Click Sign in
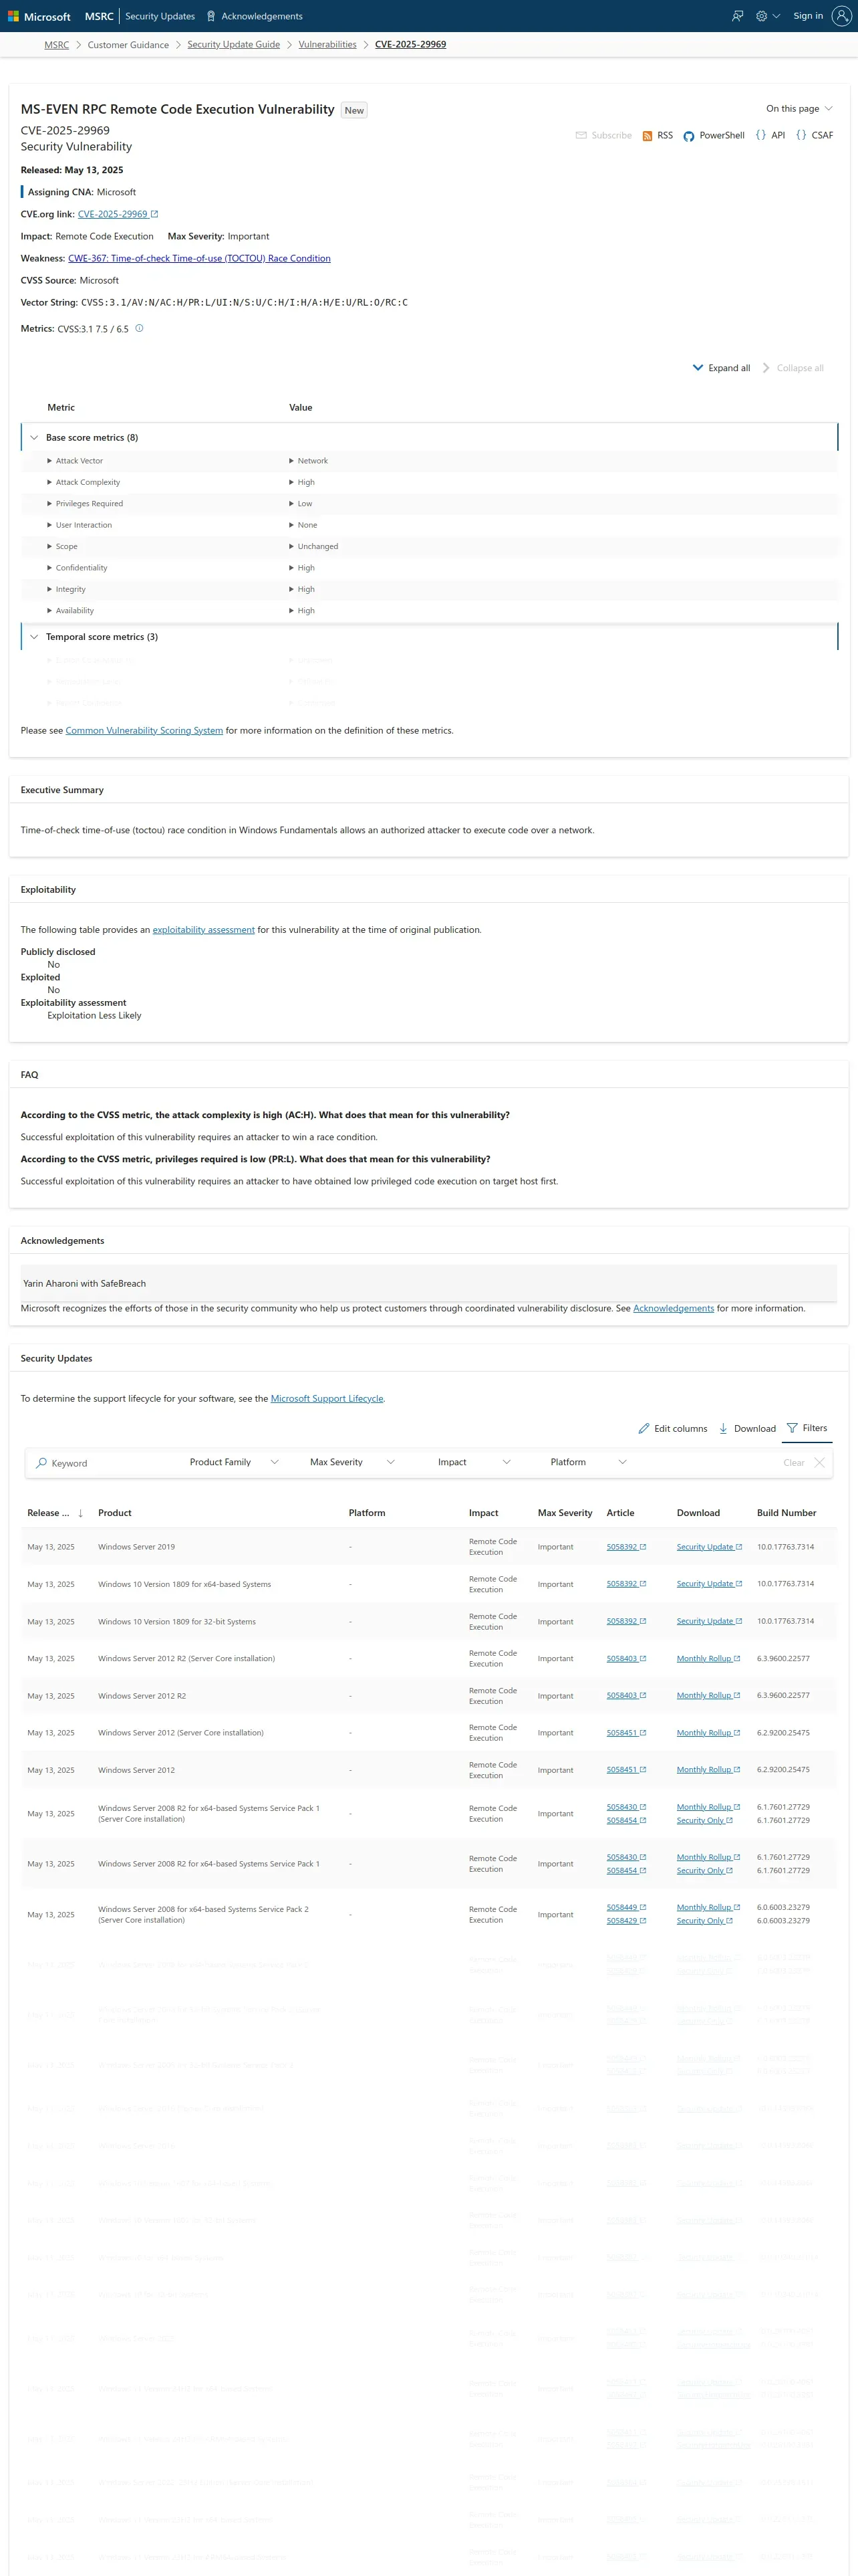Viewport: 858px width, 2576px height. [x=808, y=16]
